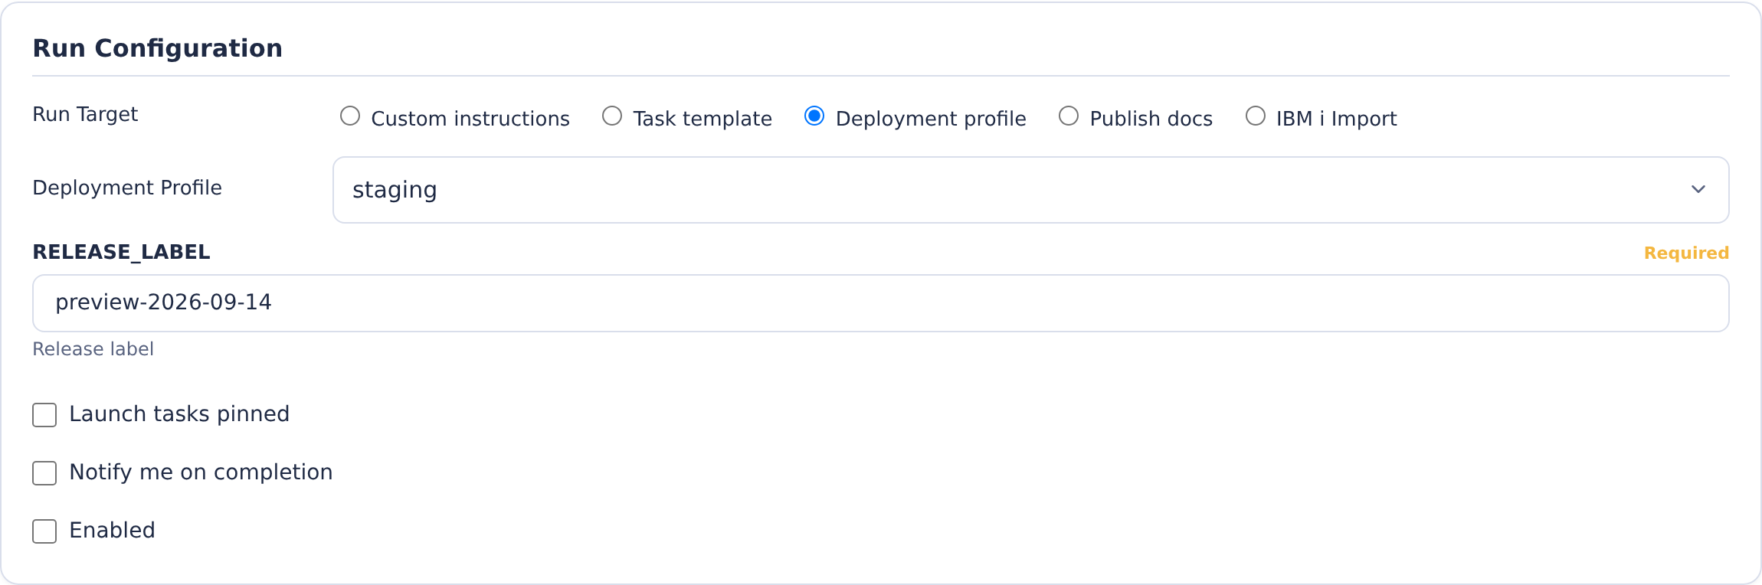Choose the Task template run target
1762x585 pixels.
point(612,116)
